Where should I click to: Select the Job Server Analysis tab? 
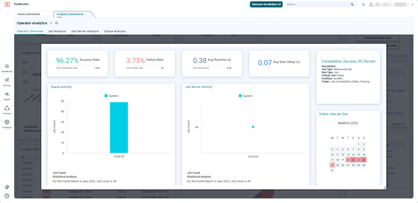85,31
